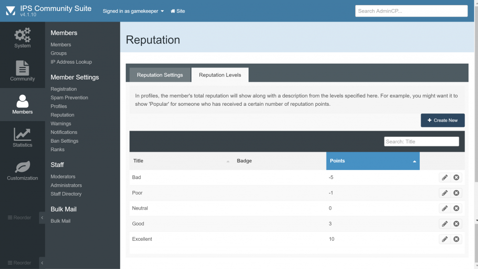Go to Site home link
Image resolution: width=478 pixels, height=269 pixels.
178,11
